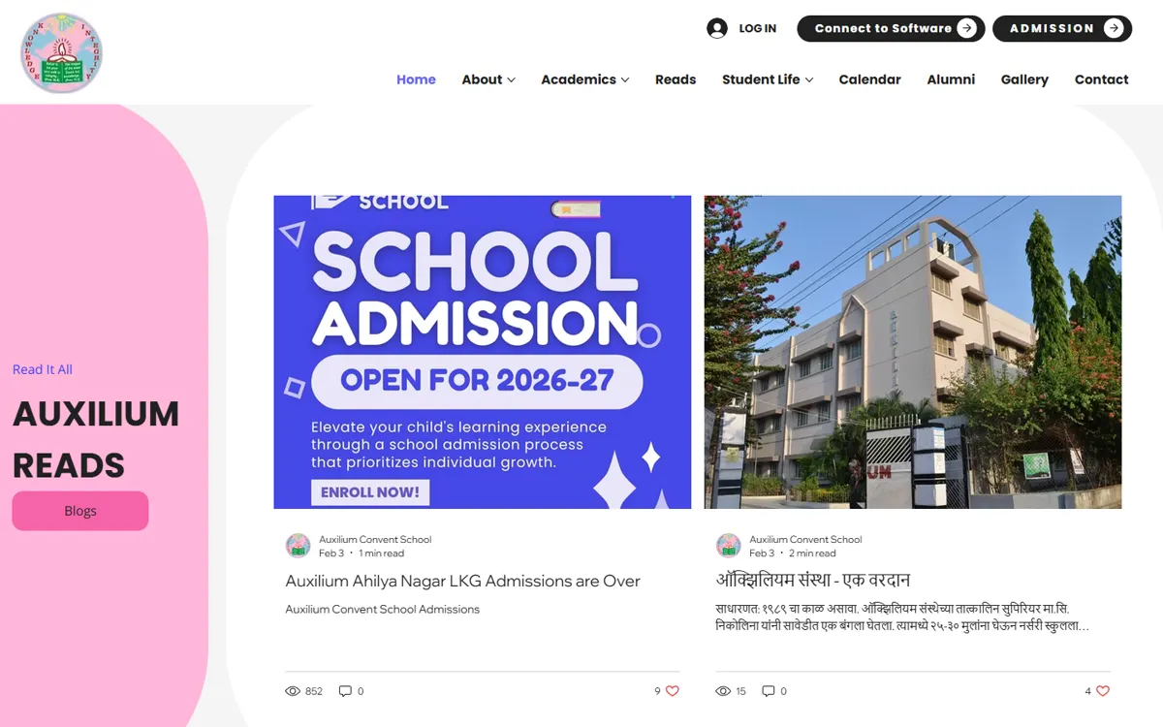Image resolution: width=1163 pixels, height=727 pixels.
Task: Click the text Auxilium Convent School Admissions
Action: (x=382, y=610)
